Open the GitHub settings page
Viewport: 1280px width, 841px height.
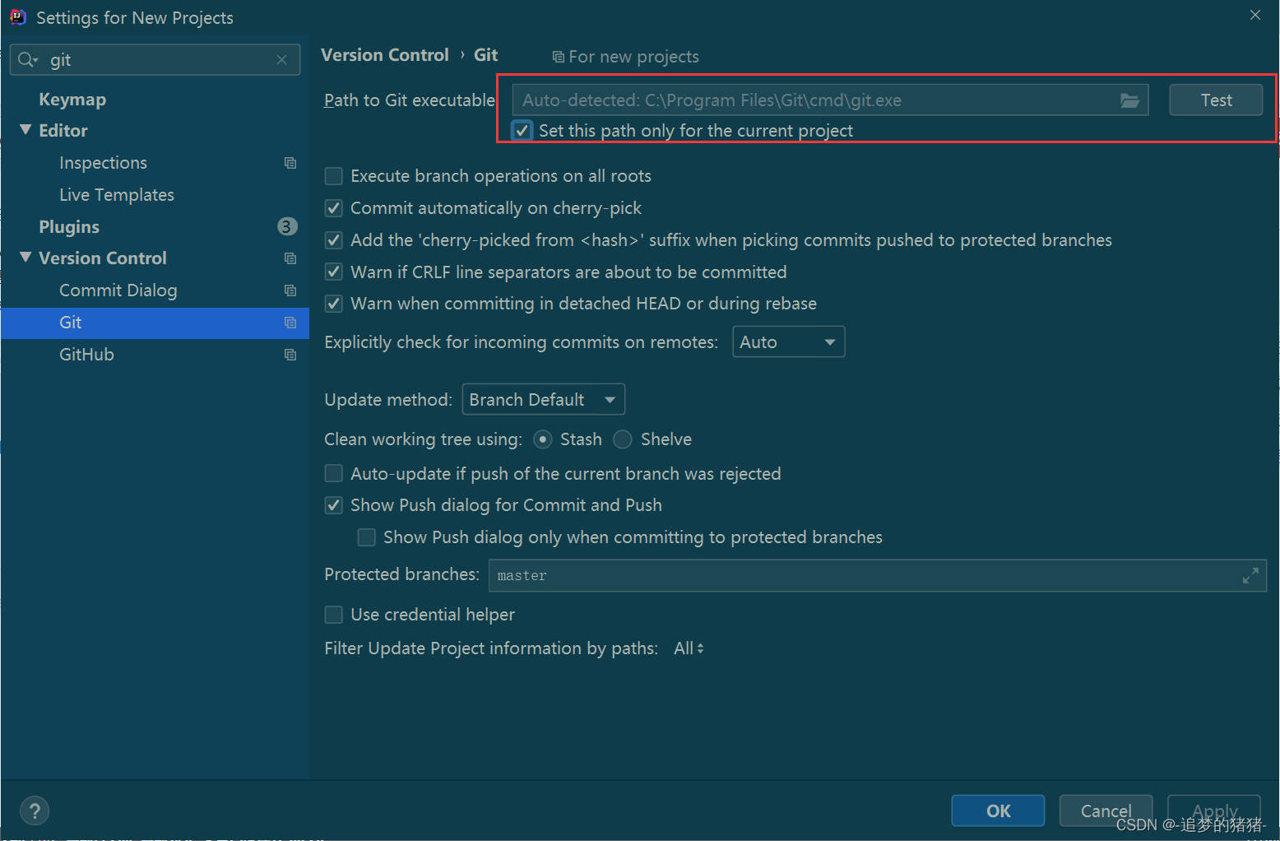(x=86, y=355)
